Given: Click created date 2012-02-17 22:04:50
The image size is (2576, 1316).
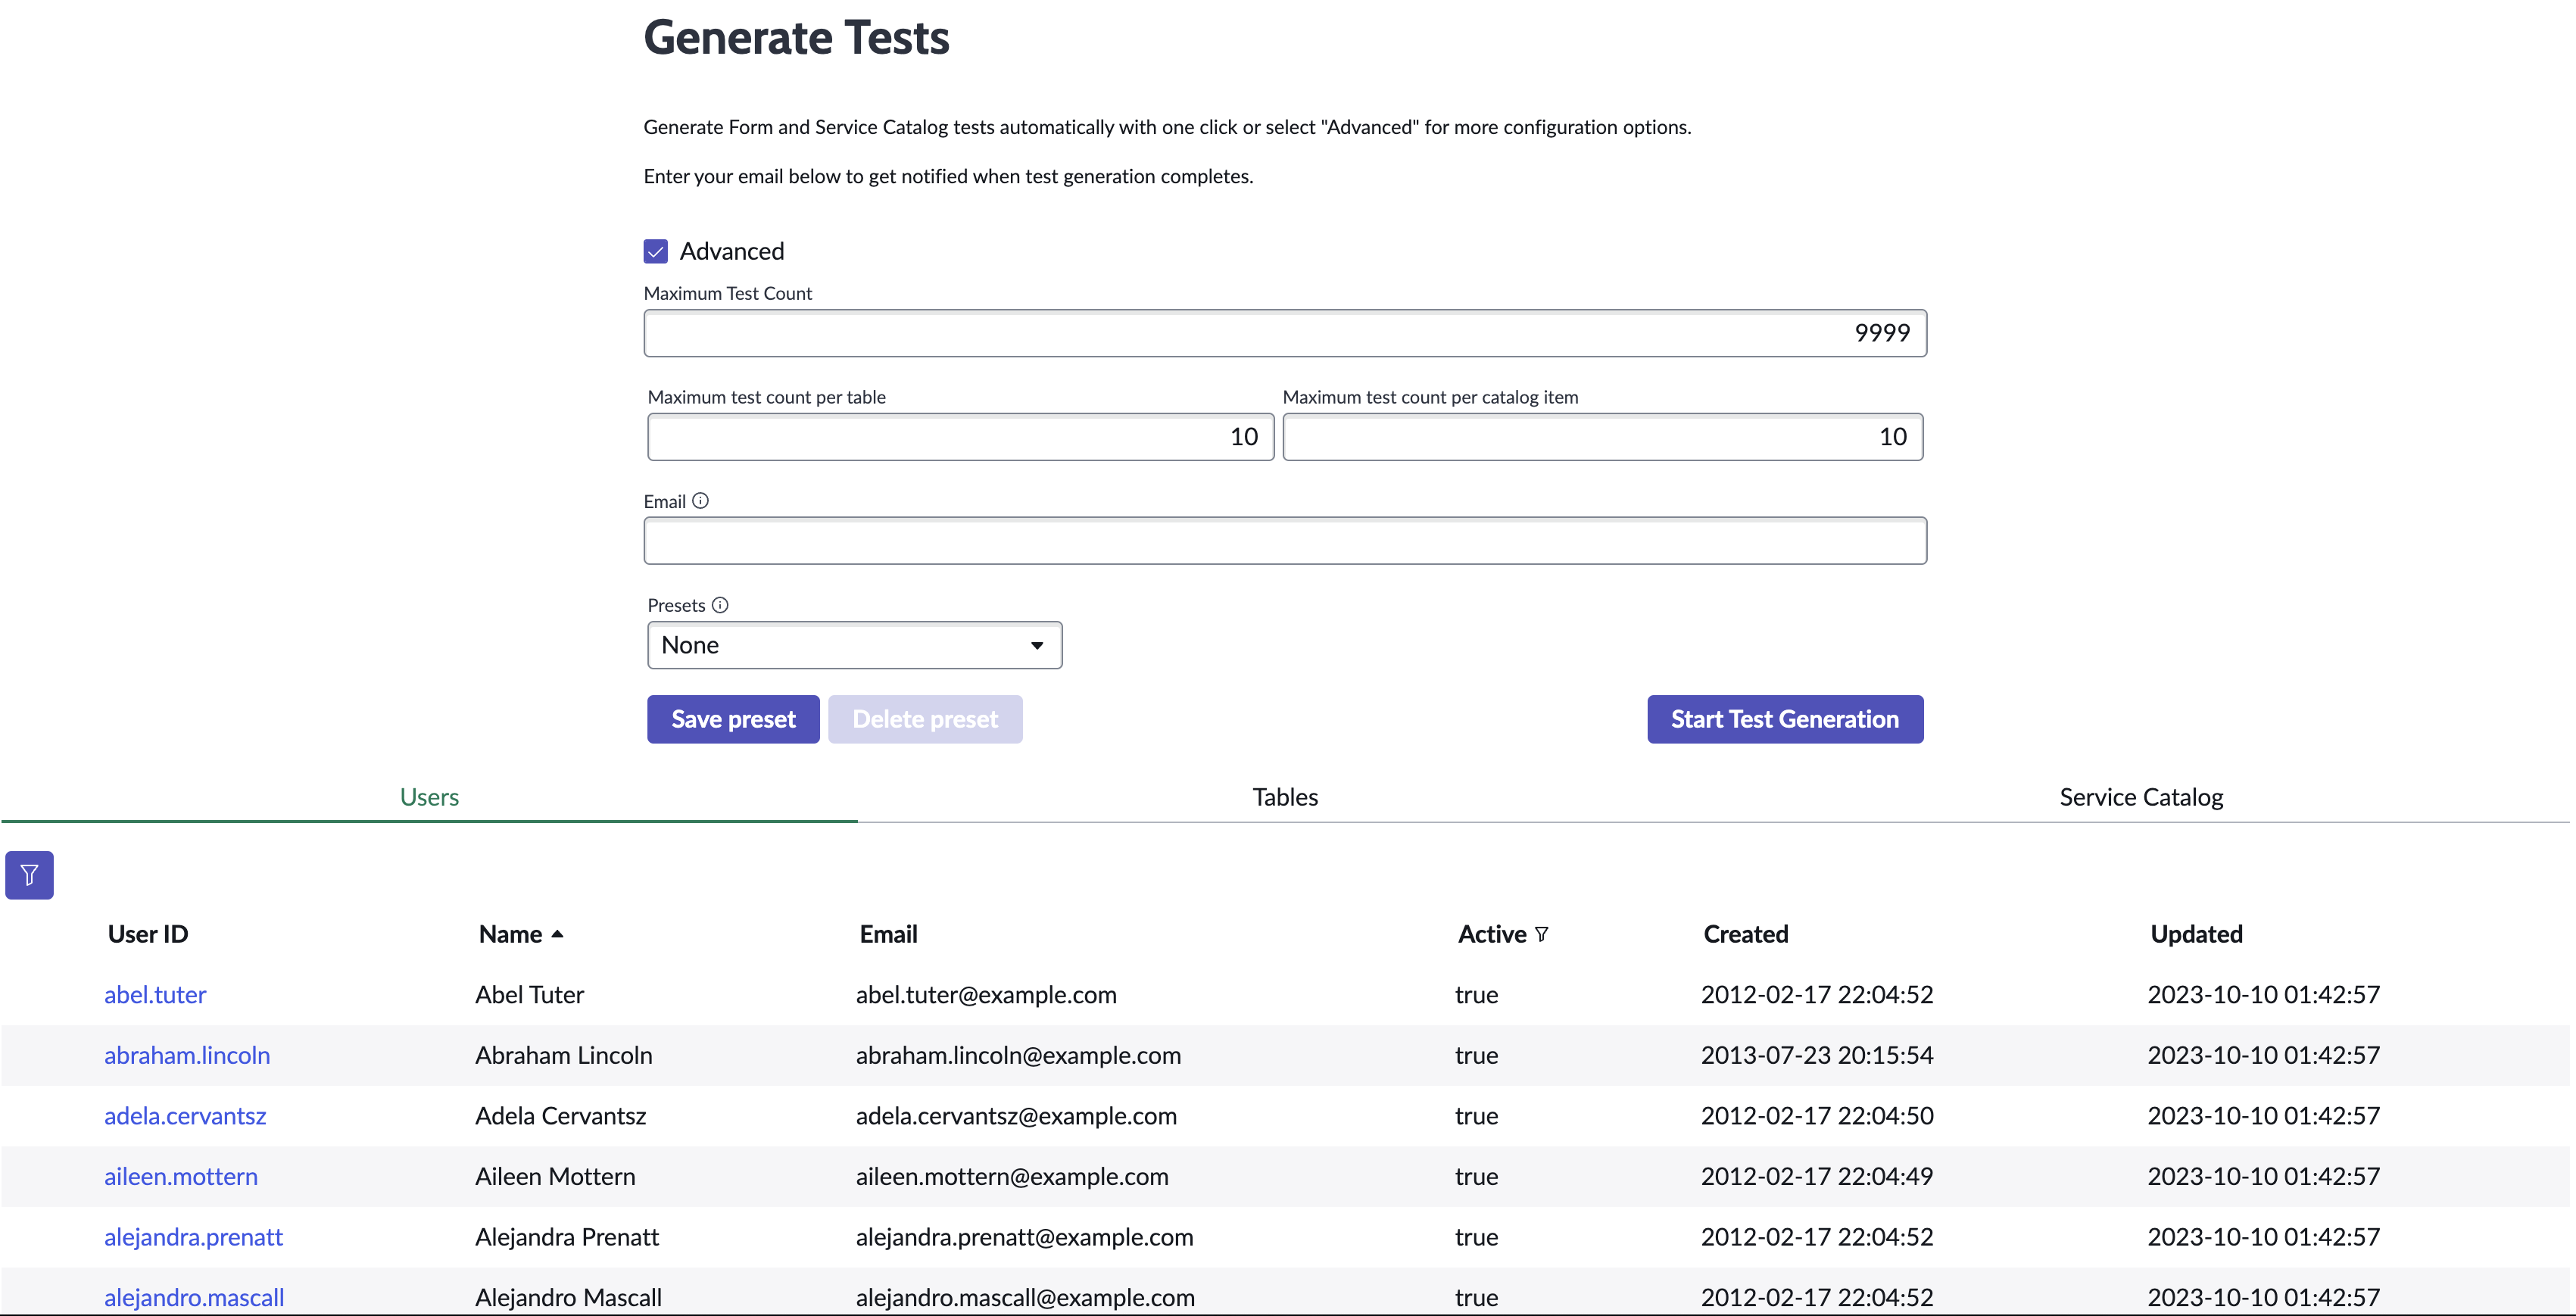Looking at the screenshot, I should coord(1817,1116).
